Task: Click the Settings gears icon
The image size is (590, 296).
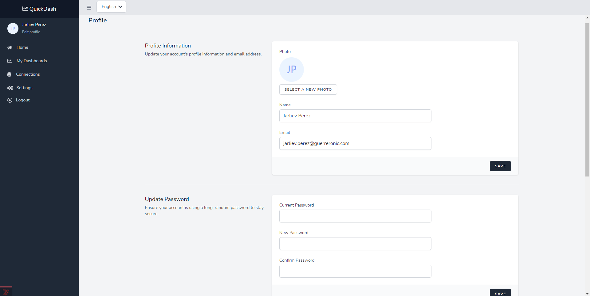Action: [x=10, y=88]
